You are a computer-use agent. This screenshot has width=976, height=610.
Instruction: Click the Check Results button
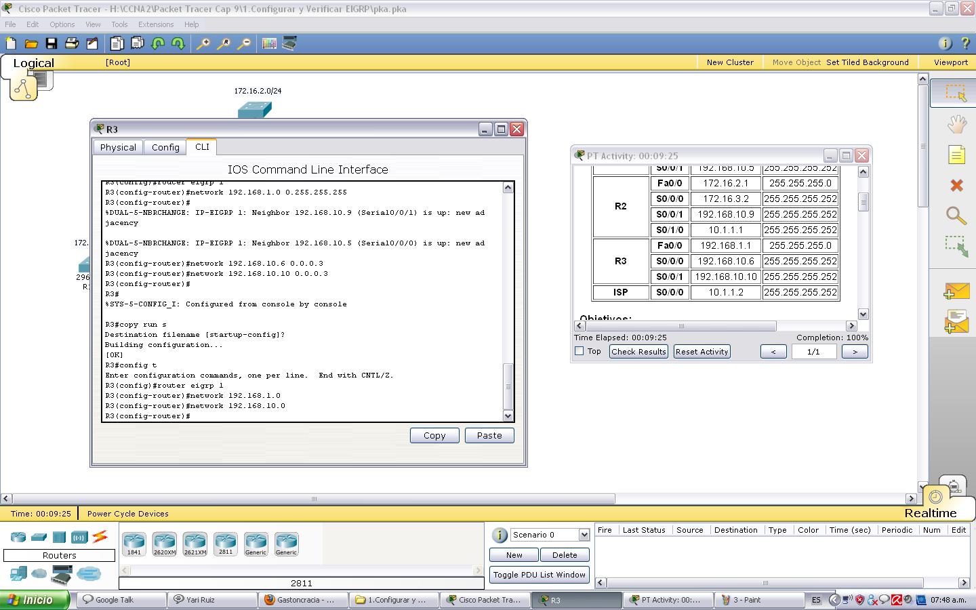click(638, 351)
